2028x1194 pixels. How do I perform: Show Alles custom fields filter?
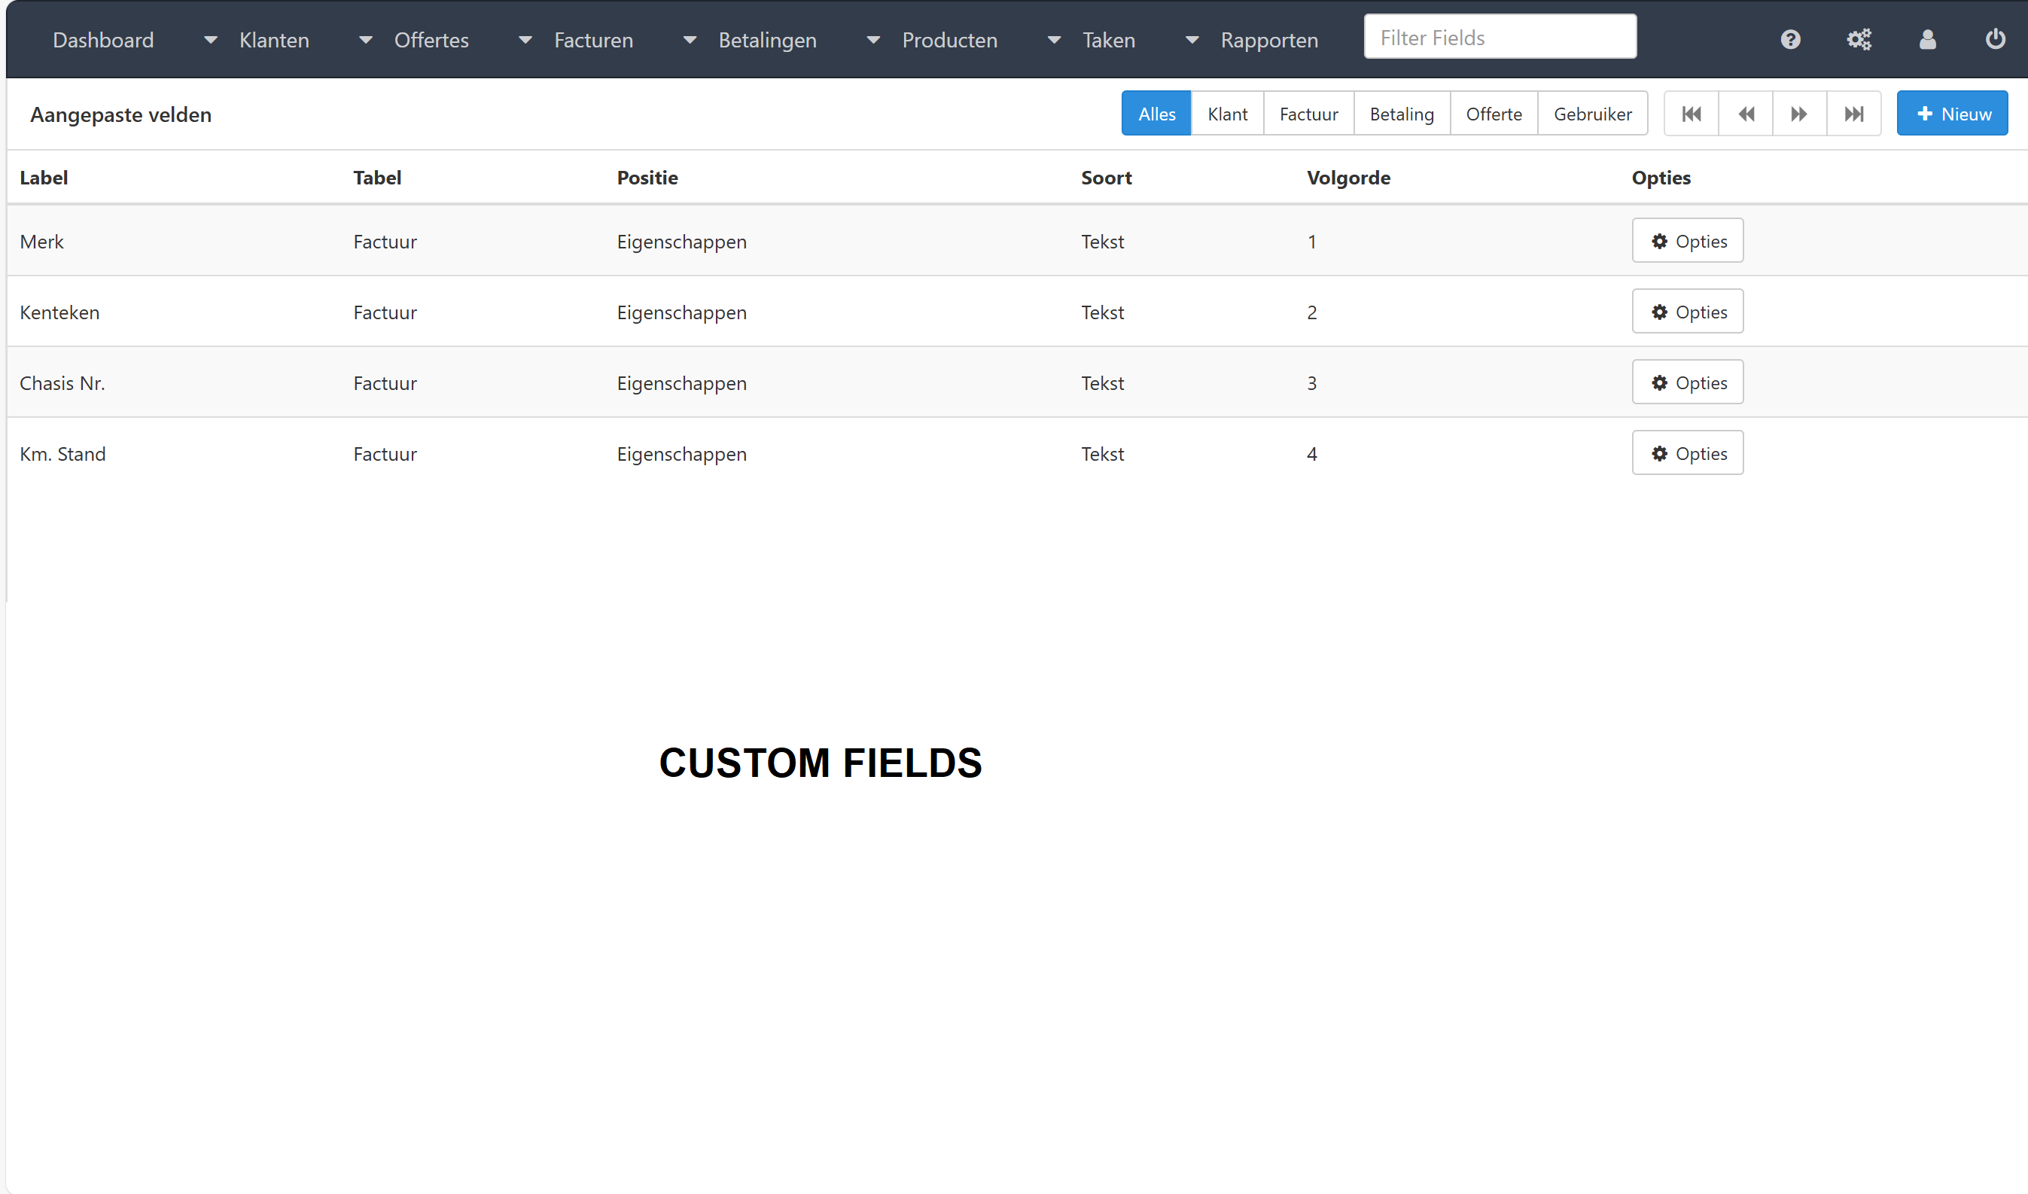click(1156, 114)
